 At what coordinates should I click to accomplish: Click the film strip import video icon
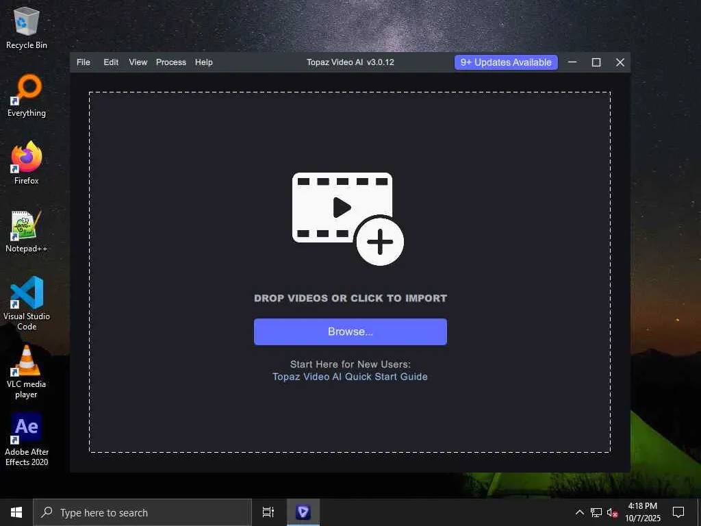pyautogui.click(x=348, y=218)
